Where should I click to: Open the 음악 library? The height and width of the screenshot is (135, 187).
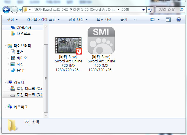[x=20, y=70]
